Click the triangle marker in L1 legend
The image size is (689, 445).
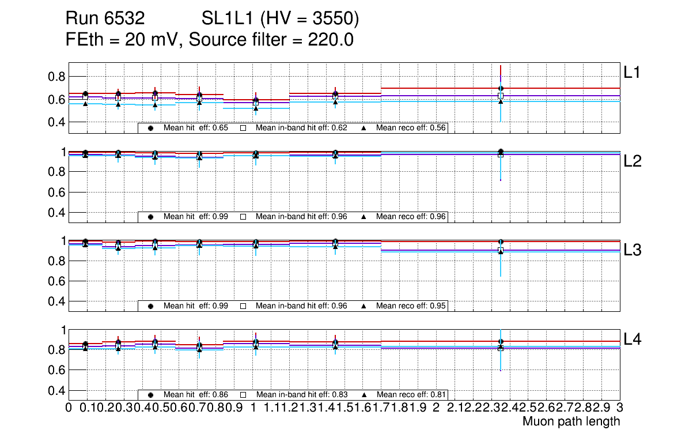pyautogui.click(x=364, y=128)
